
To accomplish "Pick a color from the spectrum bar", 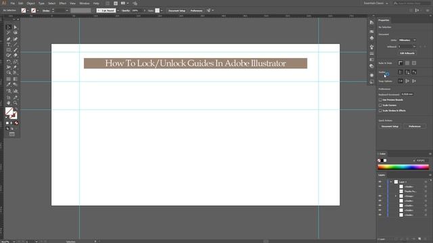I will tap(403, 167).
